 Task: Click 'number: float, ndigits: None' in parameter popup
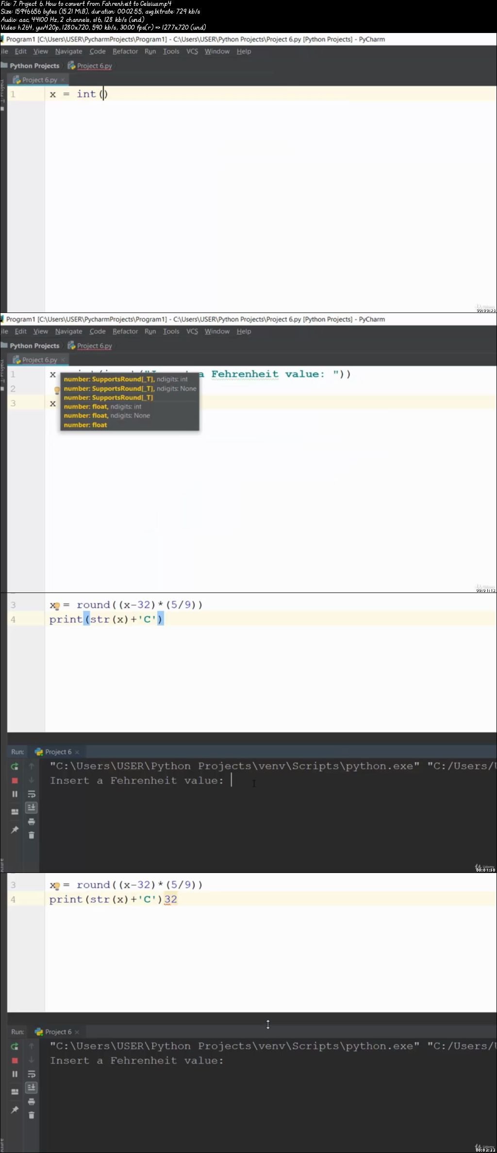click(x=107, y=415)
